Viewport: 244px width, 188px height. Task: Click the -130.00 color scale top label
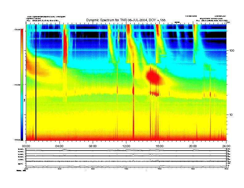(x=17, y=29)
